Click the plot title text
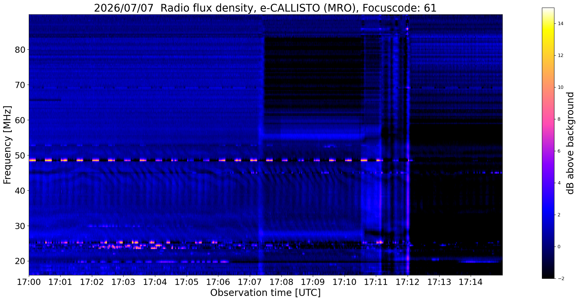Image resolution: width=579 pixels, height=301 pixels. pos(265,8)
